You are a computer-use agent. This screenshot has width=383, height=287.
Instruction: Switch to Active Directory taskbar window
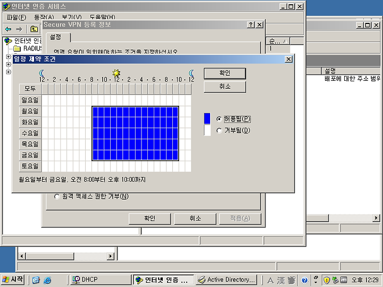227,280
